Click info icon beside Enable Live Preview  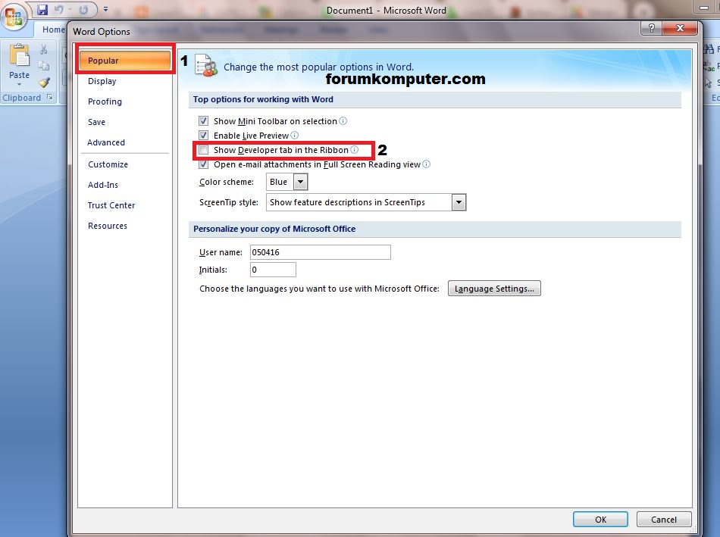(x=294, y=135)
